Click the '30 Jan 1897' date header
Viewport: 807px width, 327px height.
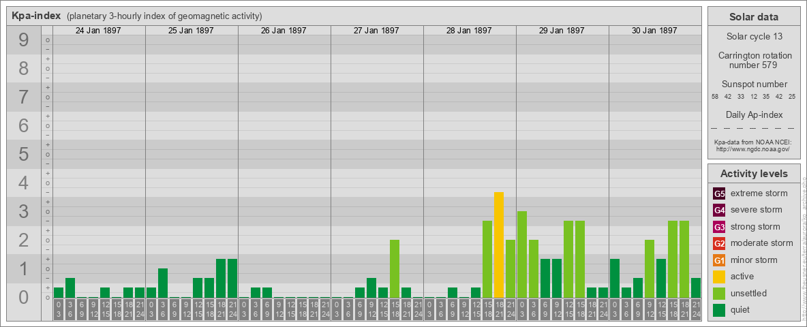point(654,31)
